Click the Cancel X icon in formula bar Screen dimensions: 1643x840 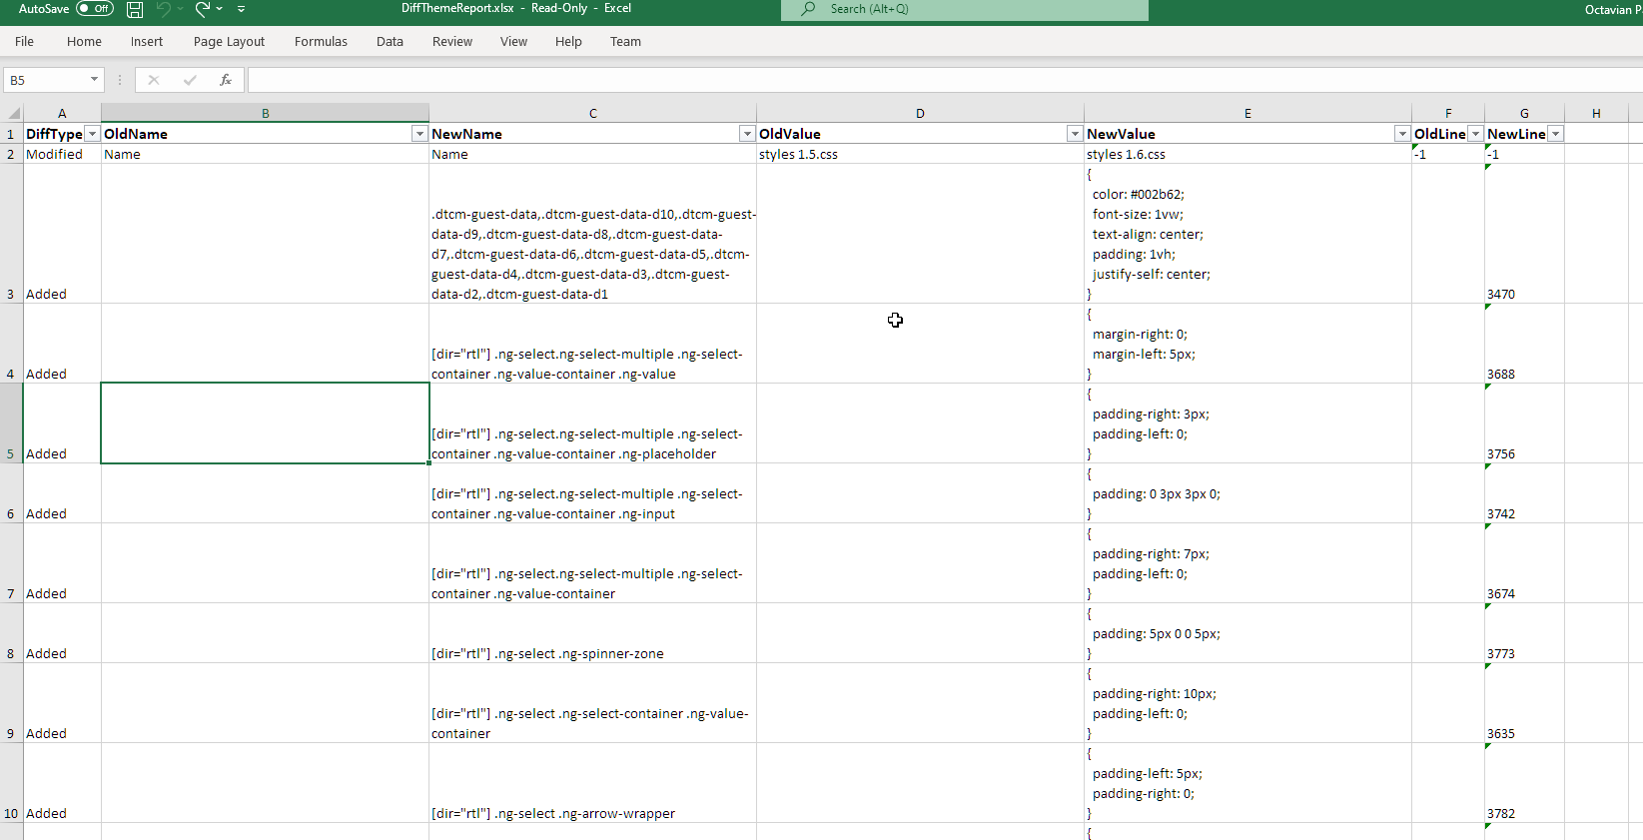pyautogui.click(x=154, y=80)
